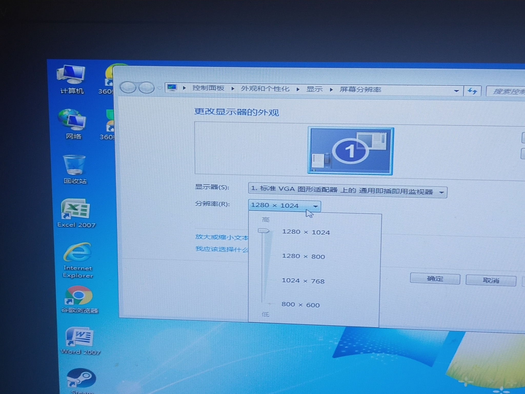Select 800 × 600 resolution option
The height and width of the screenshot is (394, 525).
[x=300, y=305]
